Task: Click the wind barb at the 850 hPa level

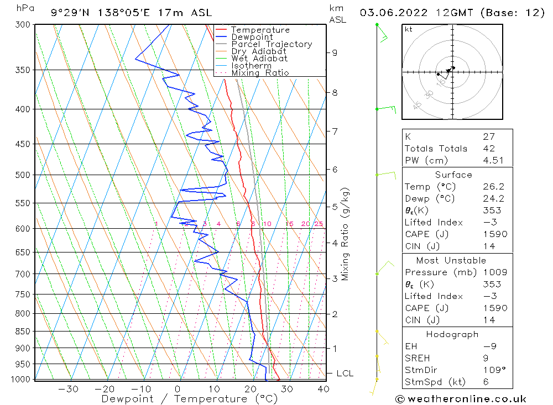Action: click(x=382, y=338)
